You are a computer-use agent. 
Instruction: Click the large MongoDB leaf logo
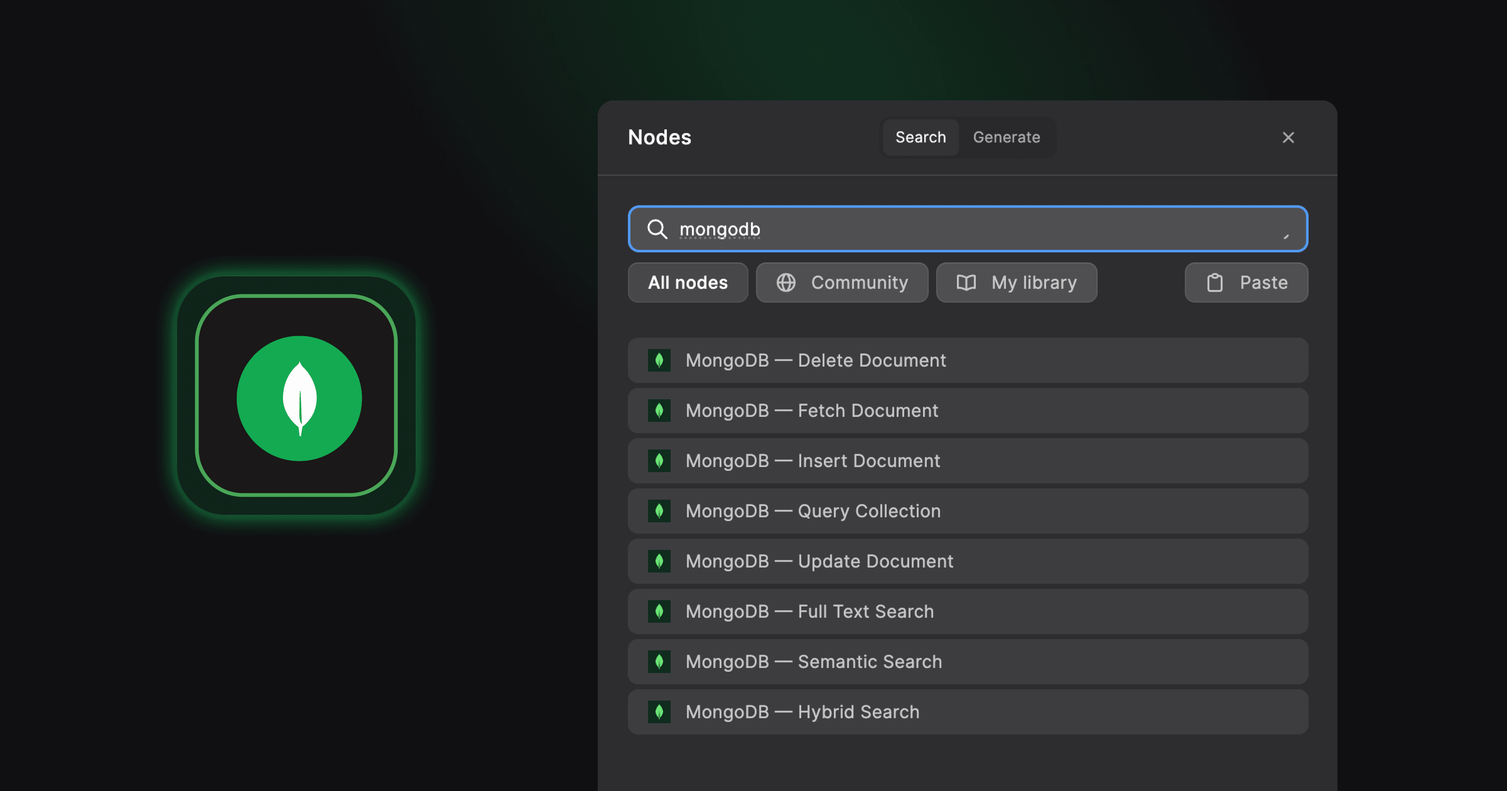pyautogui.click(x=299, y=398)
